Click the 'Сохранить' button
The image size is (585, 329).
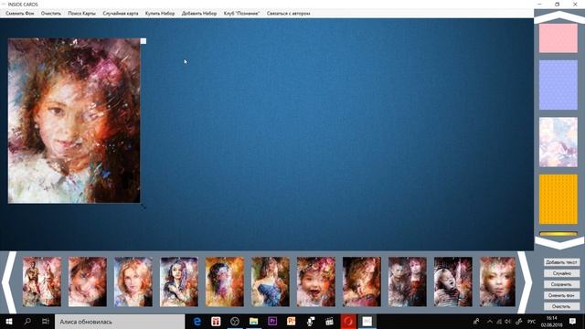tap(561, 284)
